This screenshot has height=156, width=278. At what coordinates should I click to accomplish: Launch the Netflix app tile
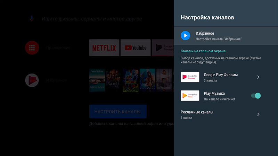pyautogui.click(x=104, y=48)
